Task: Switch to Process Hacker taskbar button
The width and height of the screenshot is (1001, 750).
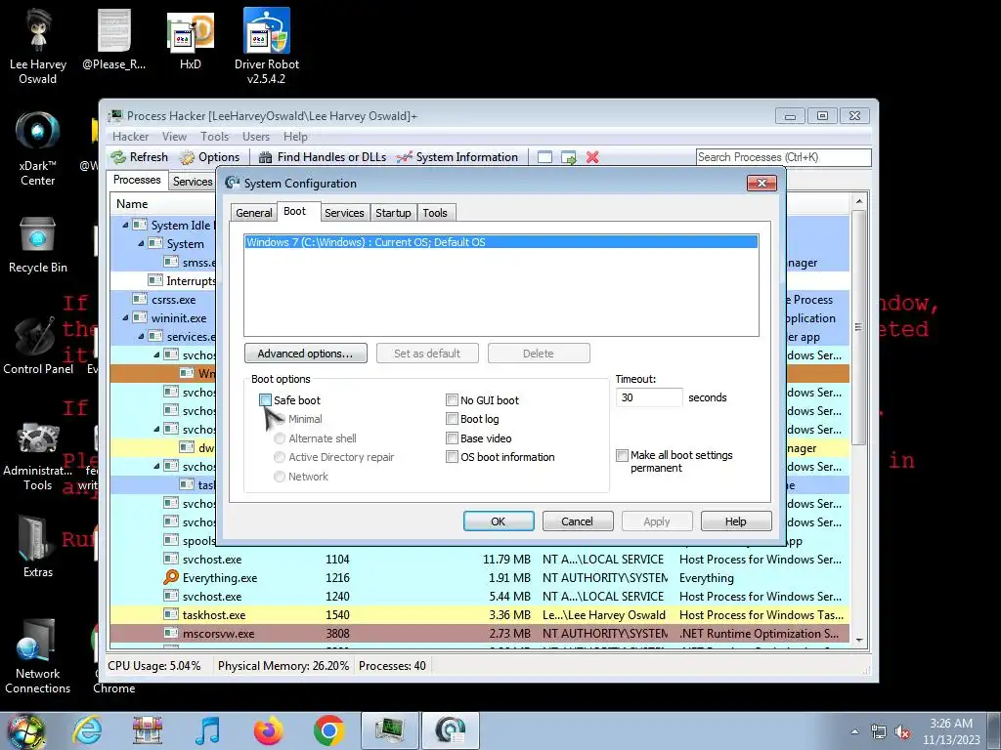Action: pos(389,730)
